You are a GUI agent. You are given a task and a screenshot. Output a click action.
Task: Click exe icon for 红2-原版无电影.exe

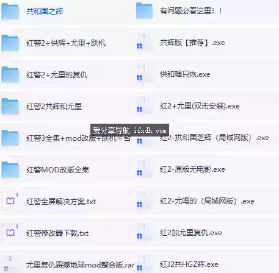click(144, 168)
